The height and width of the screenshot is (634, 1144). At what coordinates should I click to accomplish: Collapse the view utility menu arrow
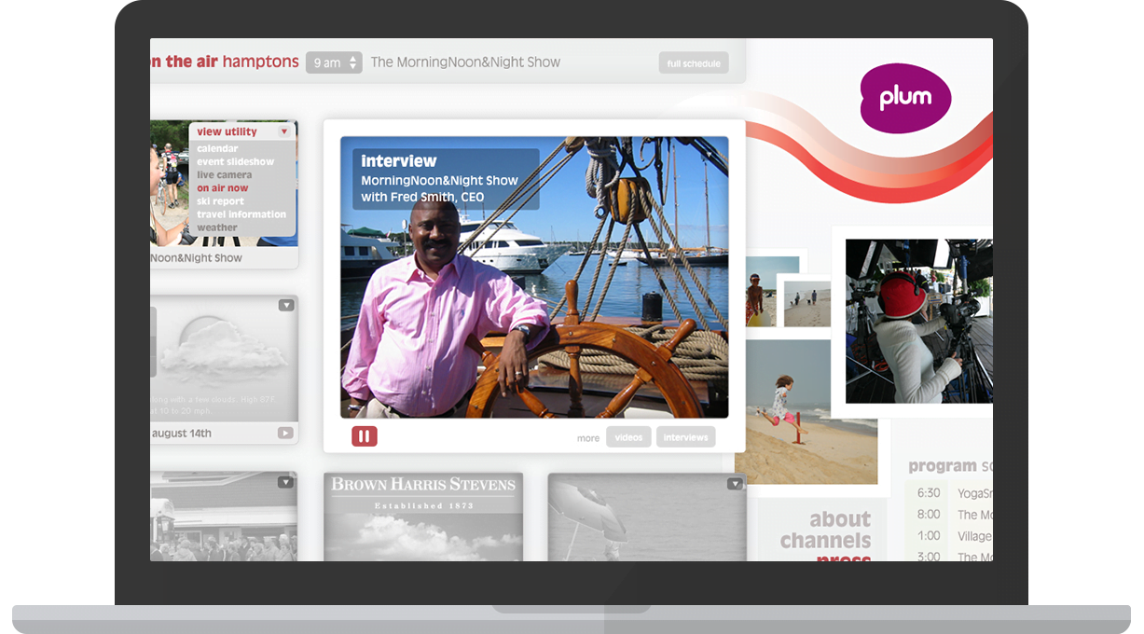pos(284,132)
